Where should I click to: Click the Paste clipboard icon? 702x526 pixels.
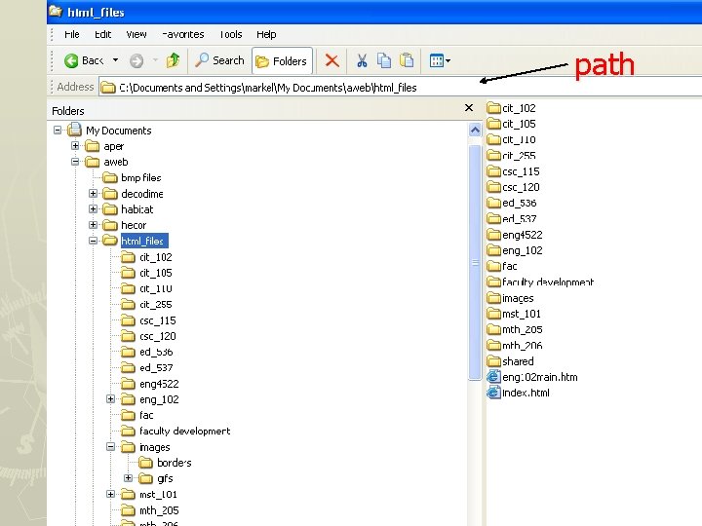pyautogui.click(x=407, y=60)
